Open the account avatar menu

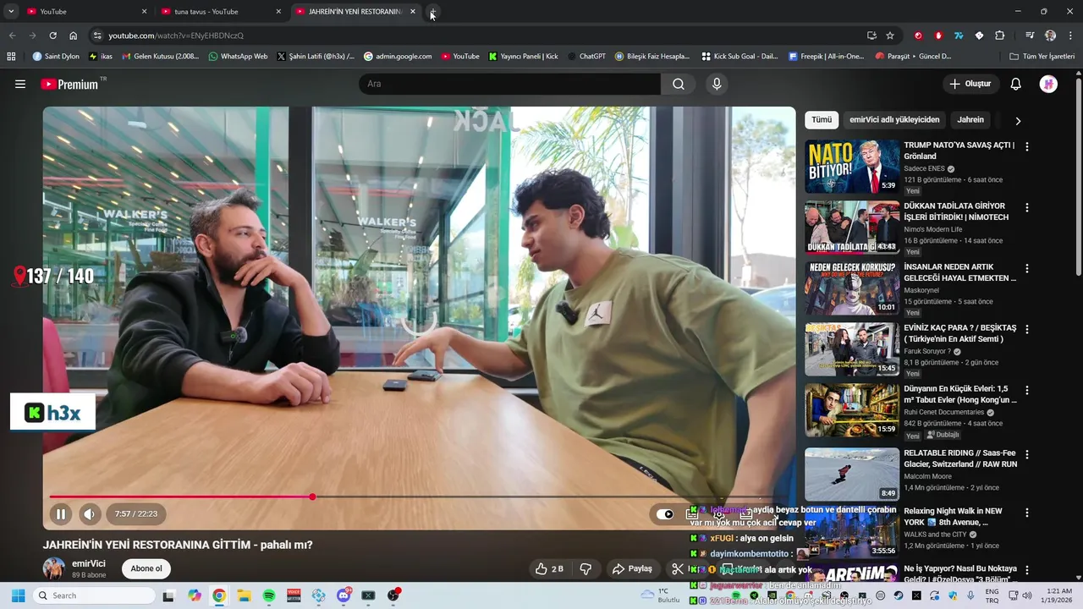pyautogui.click(x=1048, y=84)
